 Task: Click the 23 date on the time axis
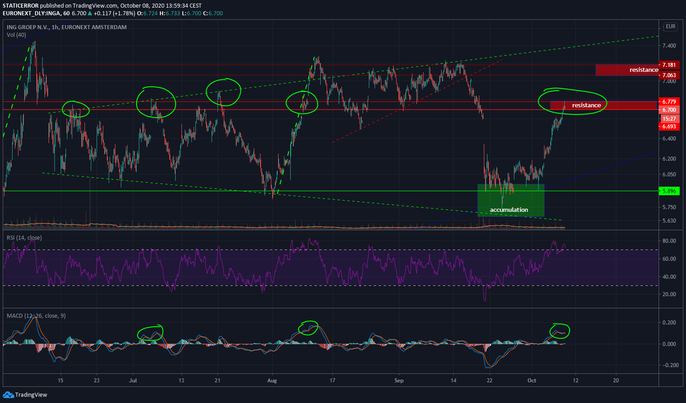point(97,381)
